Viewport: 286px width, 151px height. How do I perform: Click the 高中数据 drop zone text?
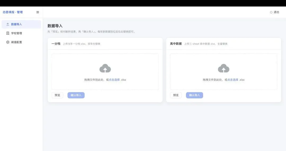click(x=224, y=80)
